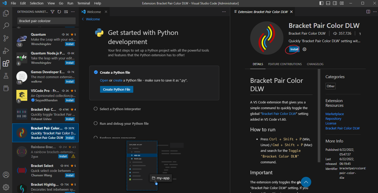The width and height of the screenshot is (378, 193).
Task: Open the Manage gear in activity bar
Action: pyautogui.click(x=6, y=187)
